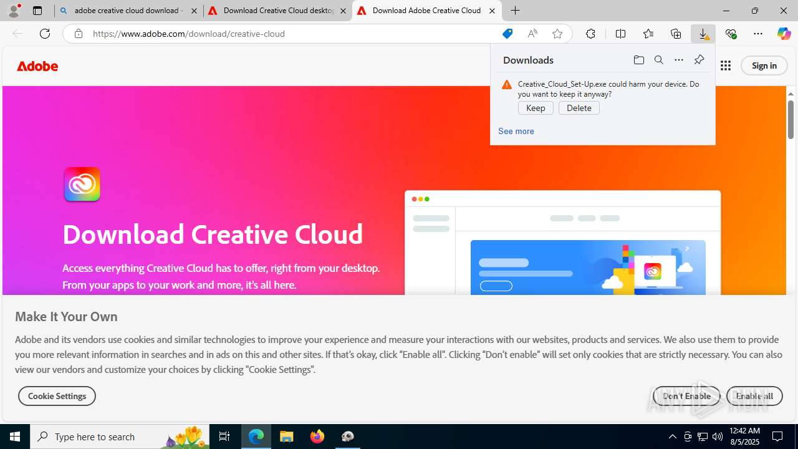Toggle Downloads toolbar button
The width and height of the screenshot is (798, 449).
[703, 34]
